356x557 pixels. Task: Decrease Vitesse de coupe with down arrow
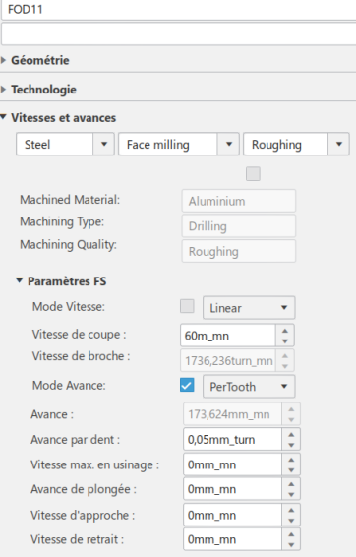284,341
